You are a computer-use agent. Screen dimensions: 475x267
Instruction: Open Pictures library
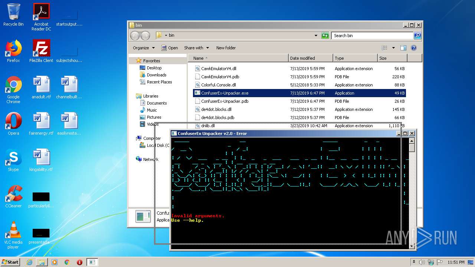(154, 117)
